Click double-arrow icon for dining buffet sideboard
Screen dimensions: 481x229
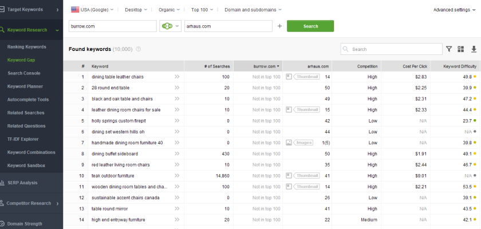coord(177,153)
